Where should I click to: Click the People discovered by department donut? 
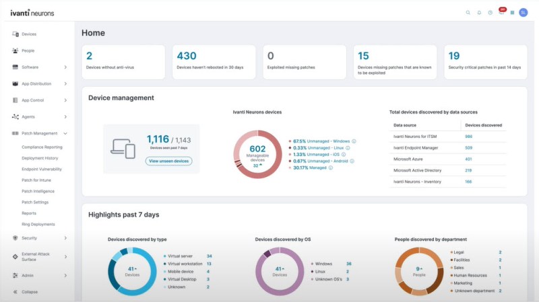point(419,272)
